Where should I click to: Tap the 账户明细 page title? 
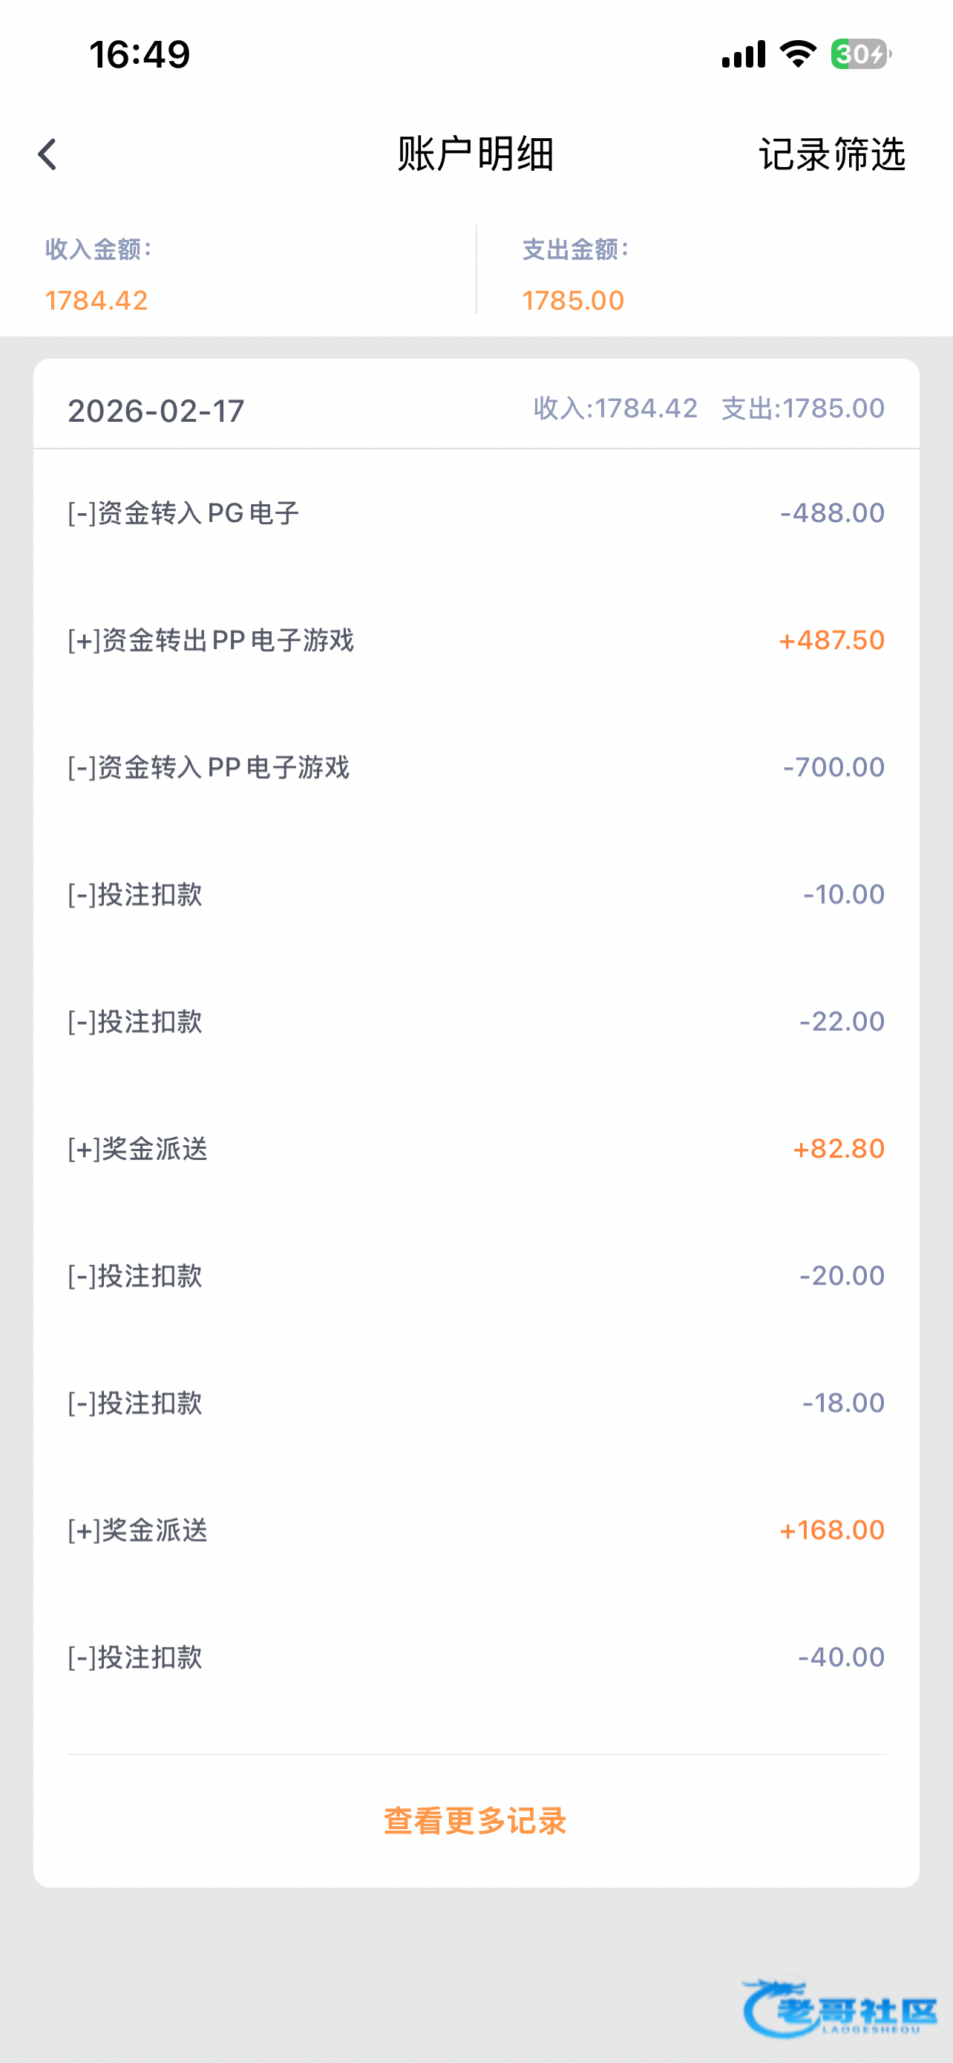475,154
